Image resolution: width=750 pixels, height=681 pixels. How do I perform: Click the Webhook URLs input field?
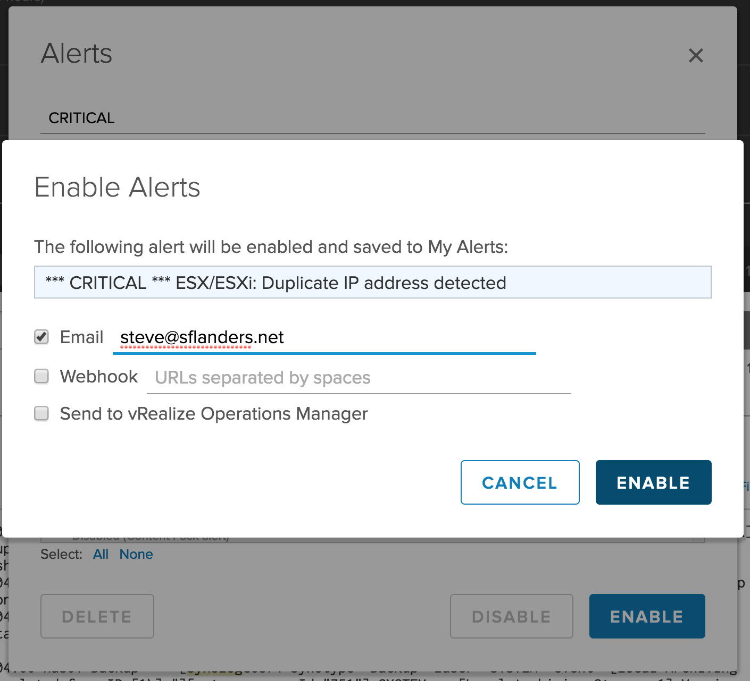pyautogui.click(x=359, y=378)
